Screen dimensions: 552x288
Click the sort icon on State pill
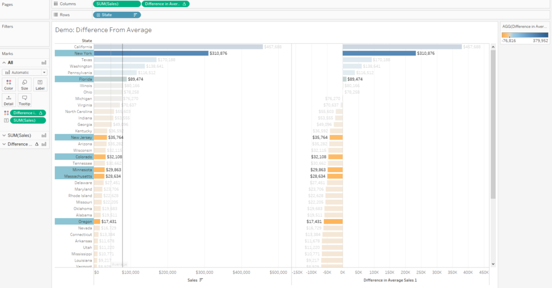[x=135, y=15]
